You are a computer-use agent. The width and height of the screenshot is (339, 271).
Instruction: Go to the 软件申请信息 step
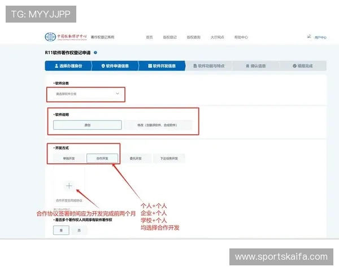[115, 65]
